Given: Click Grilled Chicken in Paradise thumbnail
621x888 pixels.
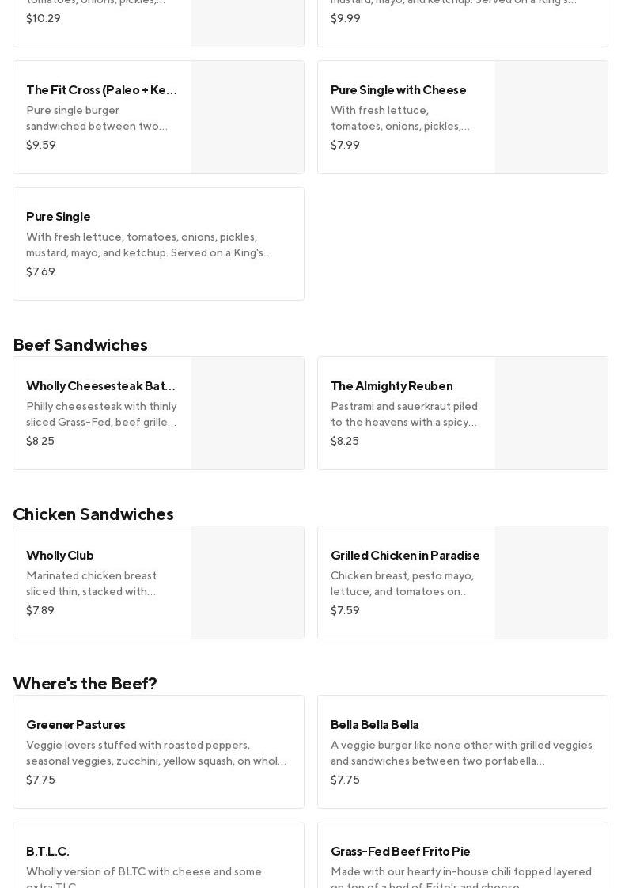Looking at the screenshot, I should pyautogui.click(x=551, y=583).
